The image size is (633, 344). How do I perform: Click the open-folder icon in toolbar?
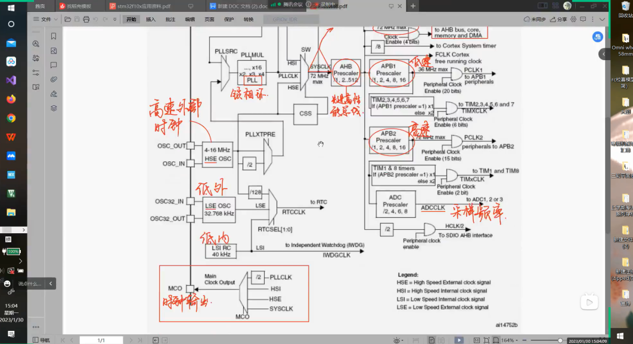[x=67, y=19]
